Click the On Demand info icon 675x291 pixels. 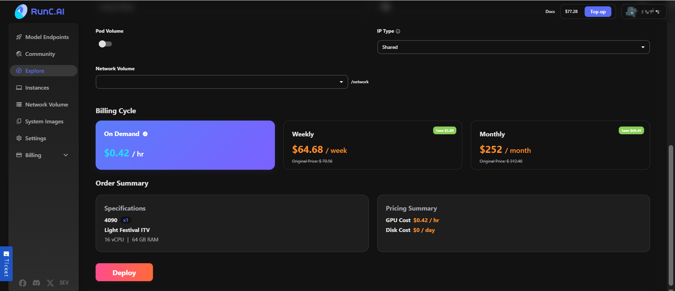(x=145, y=134)
